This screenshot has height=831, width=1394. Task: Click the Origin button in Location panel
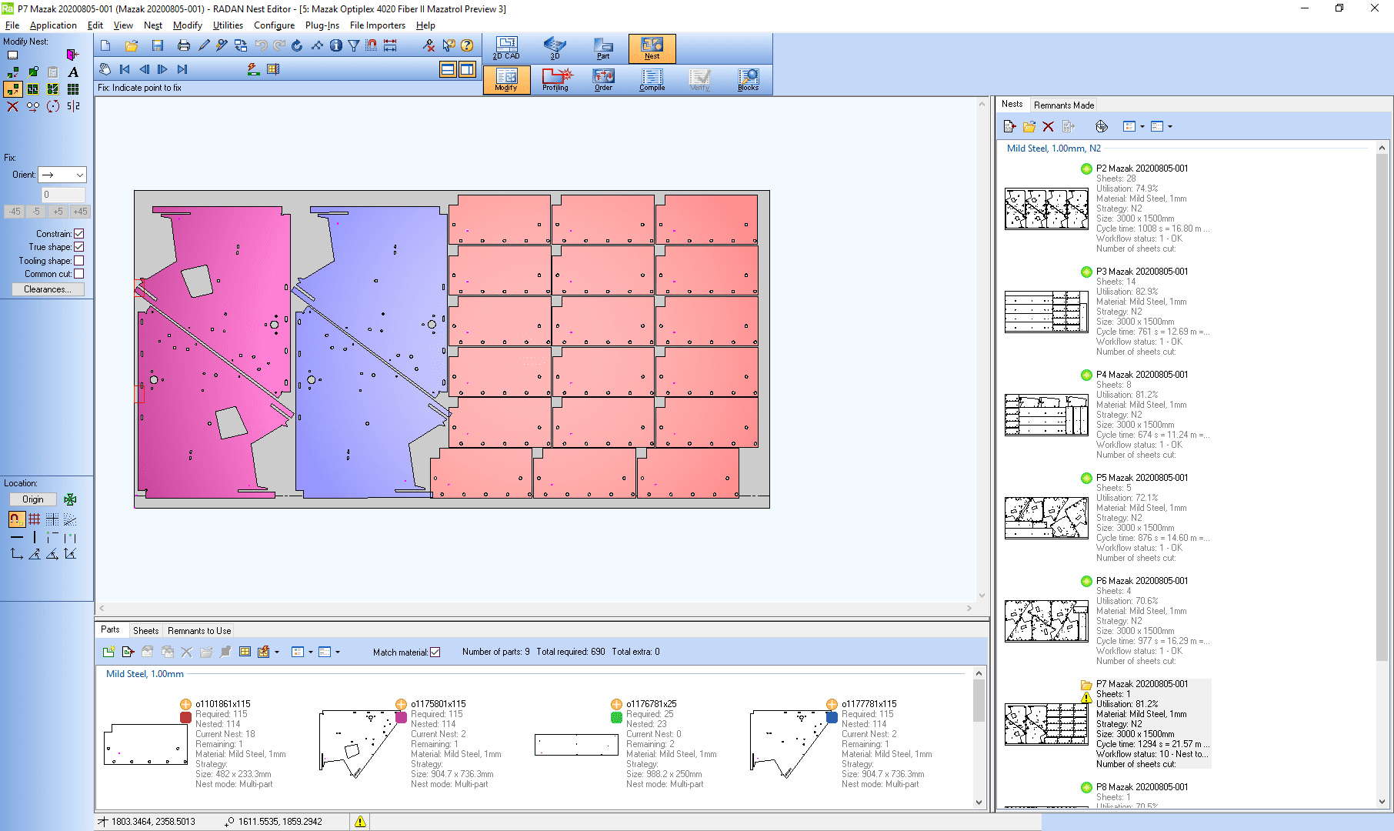(x=32, y=499)
